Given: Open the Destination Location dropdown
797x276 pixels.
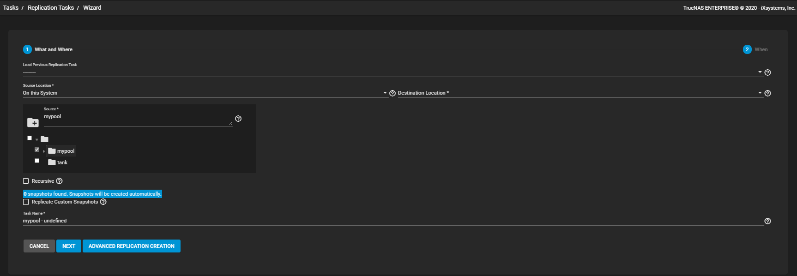Looking at the screenshot, I should [760, 93].
